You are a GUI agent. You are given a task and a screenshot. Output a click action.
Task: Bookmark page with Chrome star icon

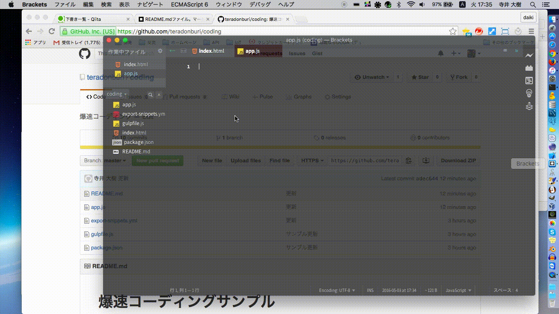453,31
